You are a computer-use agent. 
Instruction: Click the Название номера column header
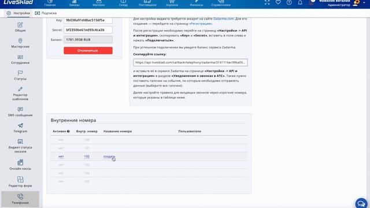pyautogui.click(x=117, y=131)
